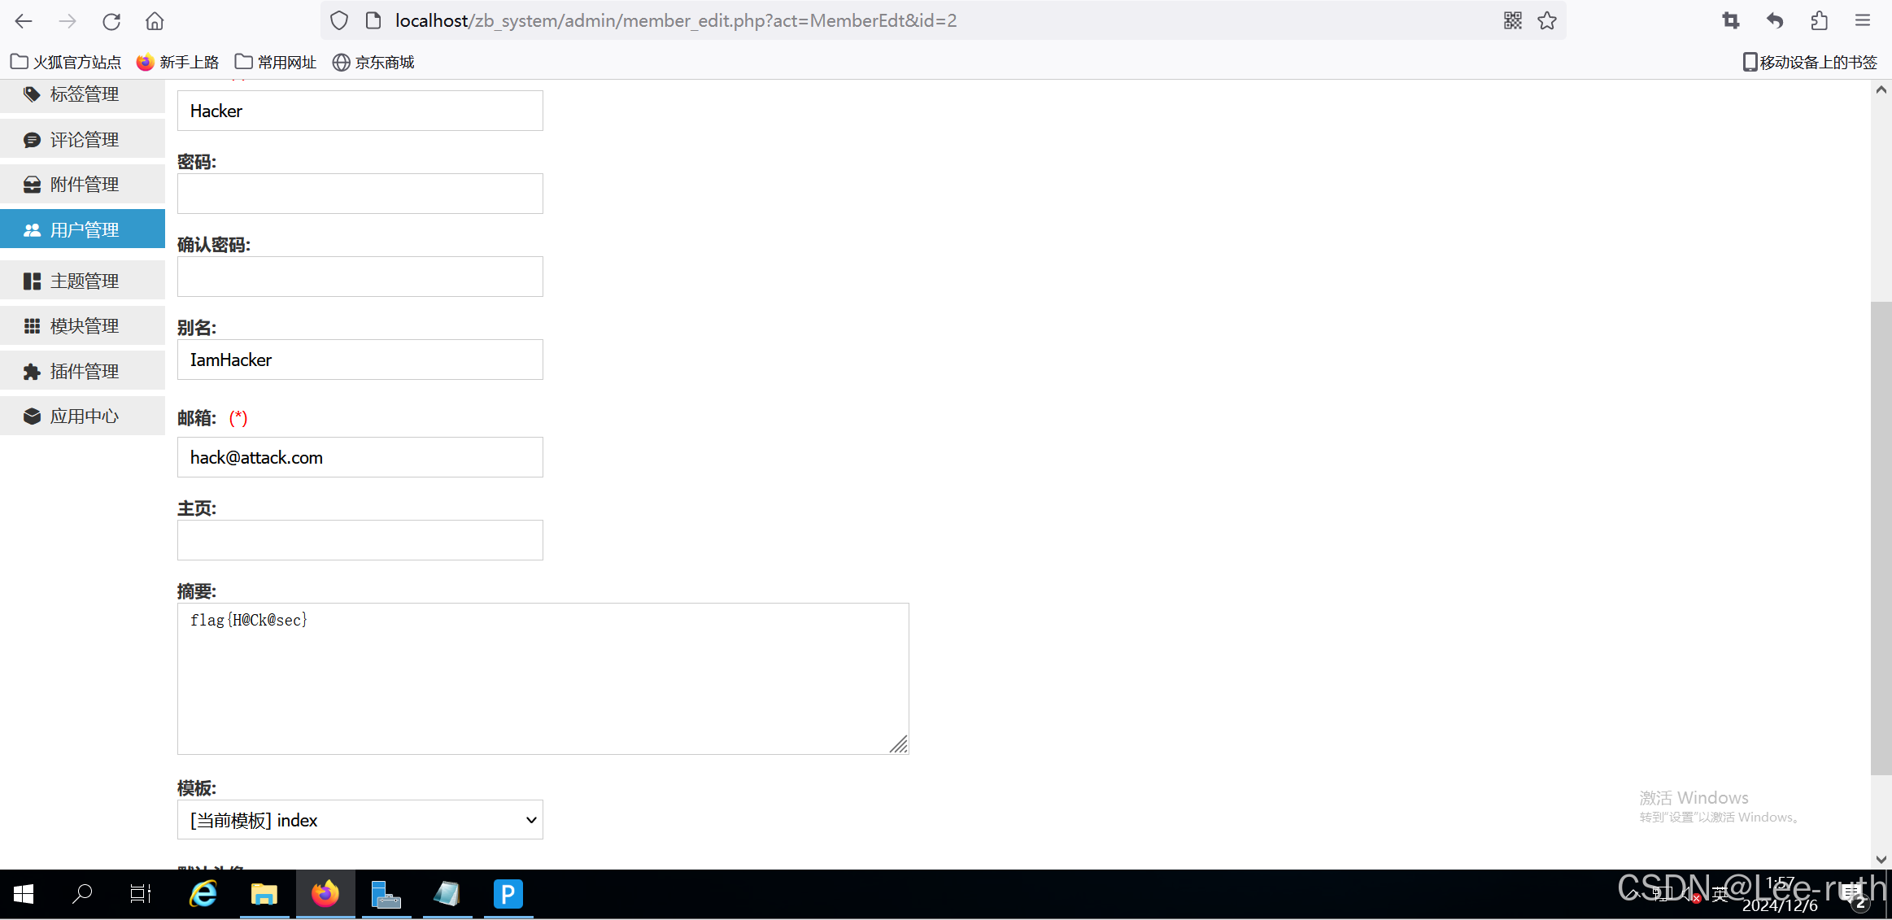Go to browser home page icon
This screenshot has width=1892, height=920.
pyautogui.click(x=155, y=21)
